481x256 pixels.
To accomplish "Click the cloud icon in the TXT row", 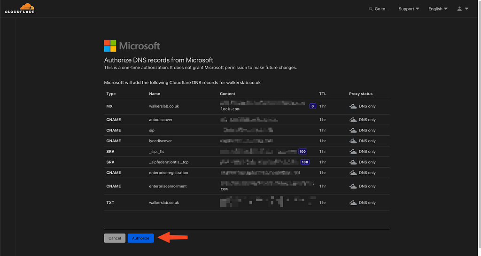I will coord(353,203).
